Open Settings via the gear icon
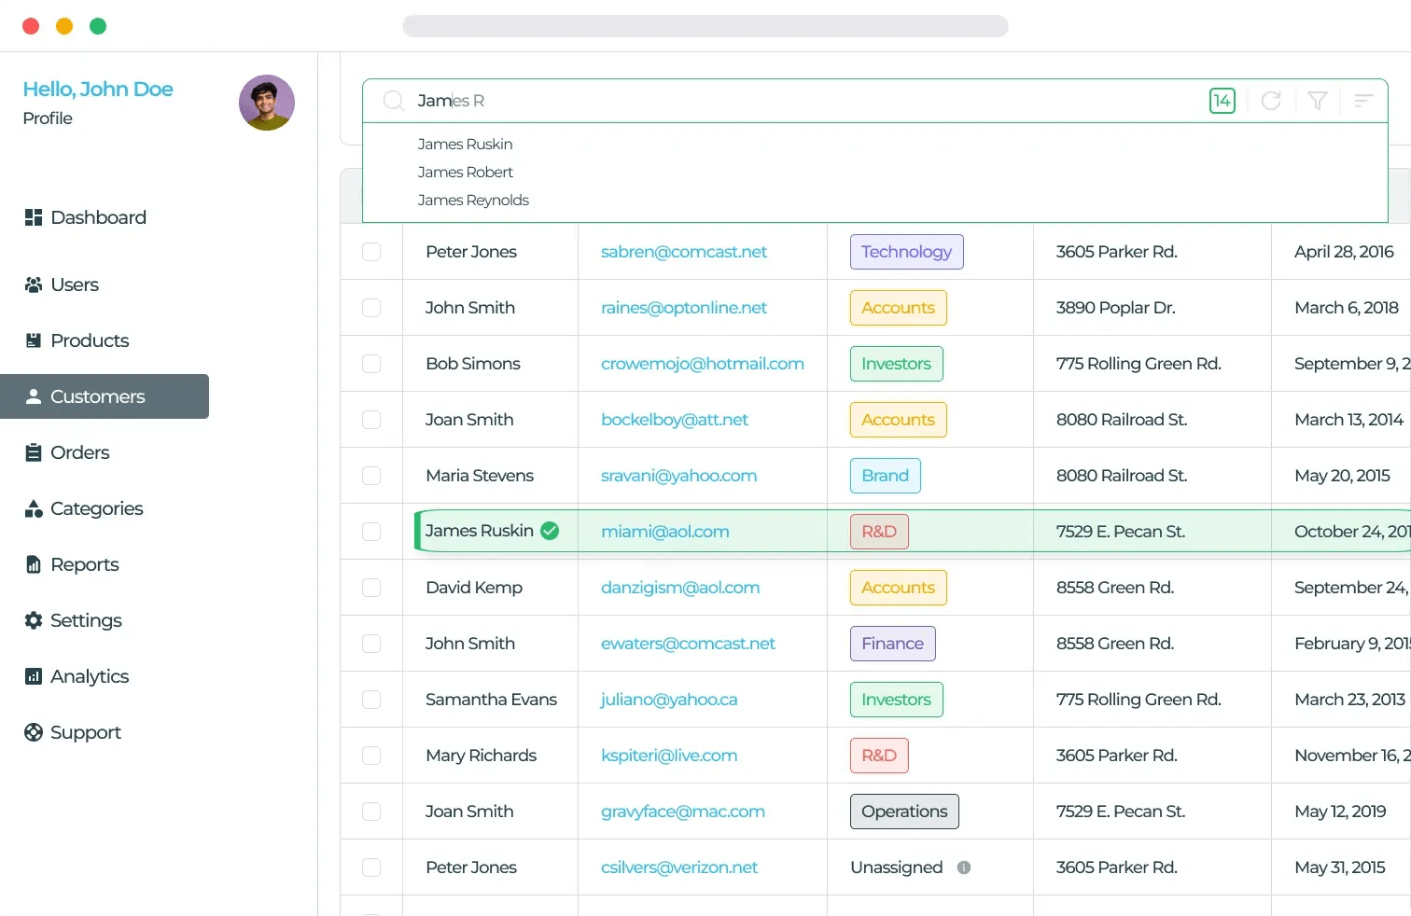The height and width of the screenshot is (916, 1411). coord(34,620)
